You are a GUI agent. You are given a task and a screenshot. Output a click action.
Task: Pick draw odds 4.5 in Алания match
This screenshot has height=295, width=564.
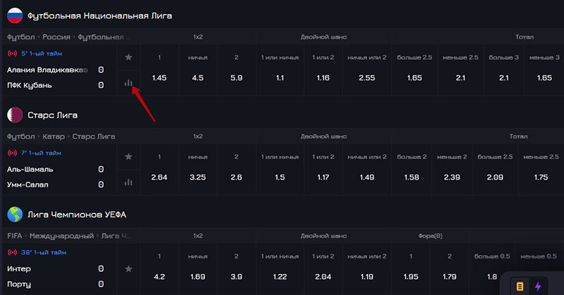tap(197, 78)
